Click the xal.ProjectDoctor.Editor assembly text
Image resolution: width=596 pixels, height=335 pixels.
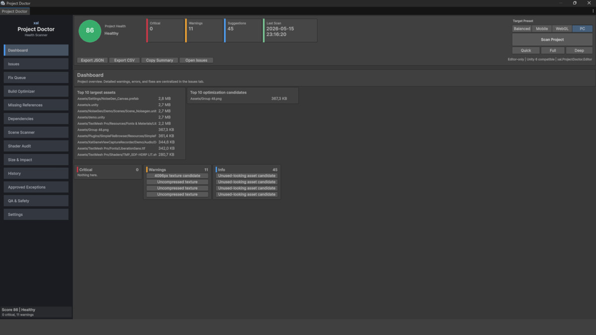[575, 60]
